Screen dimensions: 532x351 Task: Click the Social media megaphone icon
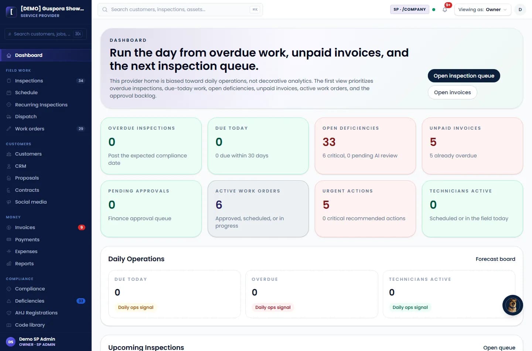pos(9,202)
